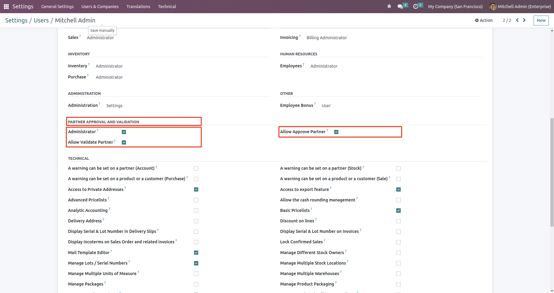Enable Manage Multiple Stock Locations checkbox
This screenshot has height=293, width=554.
(398, 263)
